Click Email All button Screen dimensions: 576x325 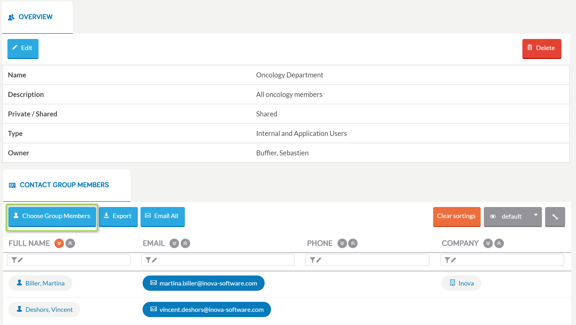(x=163, y=216)
